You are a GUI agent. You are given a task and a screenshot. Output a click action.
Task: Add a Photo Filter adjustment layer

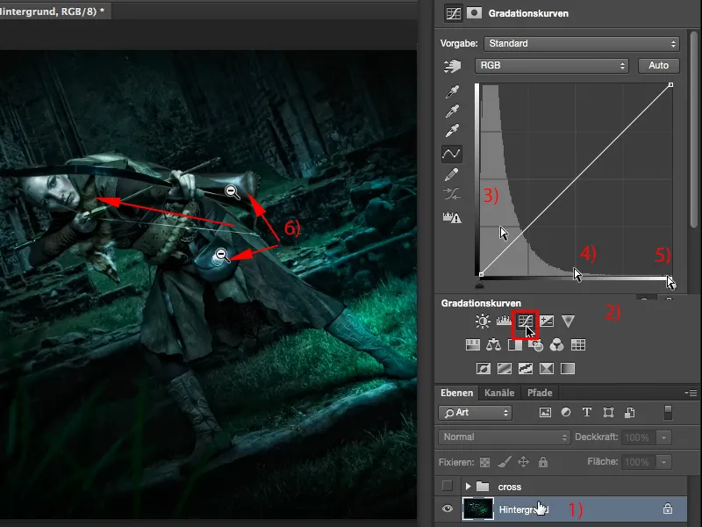[536, 345]
